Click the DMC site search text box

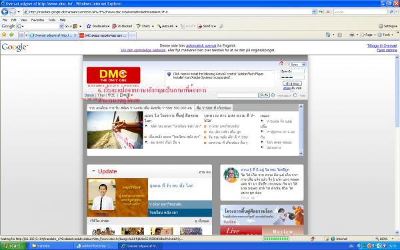237,95
